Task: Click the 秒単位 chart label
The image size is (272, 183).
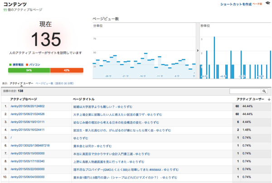Action: click(205, 26)
